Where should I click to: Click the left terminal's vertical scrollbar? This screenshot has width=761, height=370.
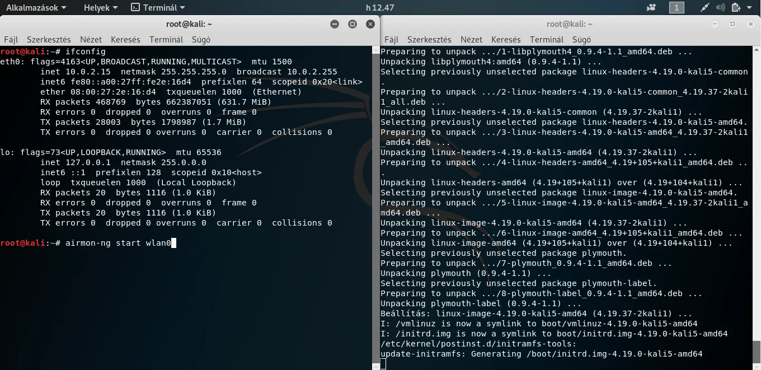click(x=375, y=207)
